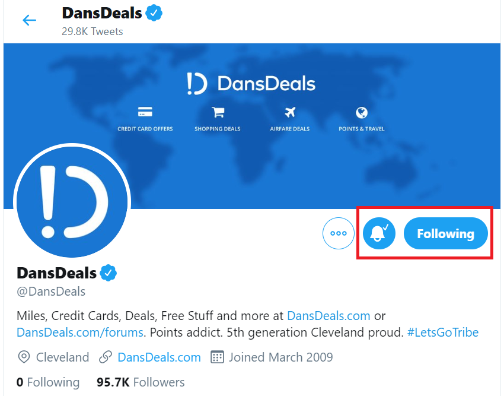Open the DansDeals.com/forums link
Viewport: 504px width, 396px height.
79,332
